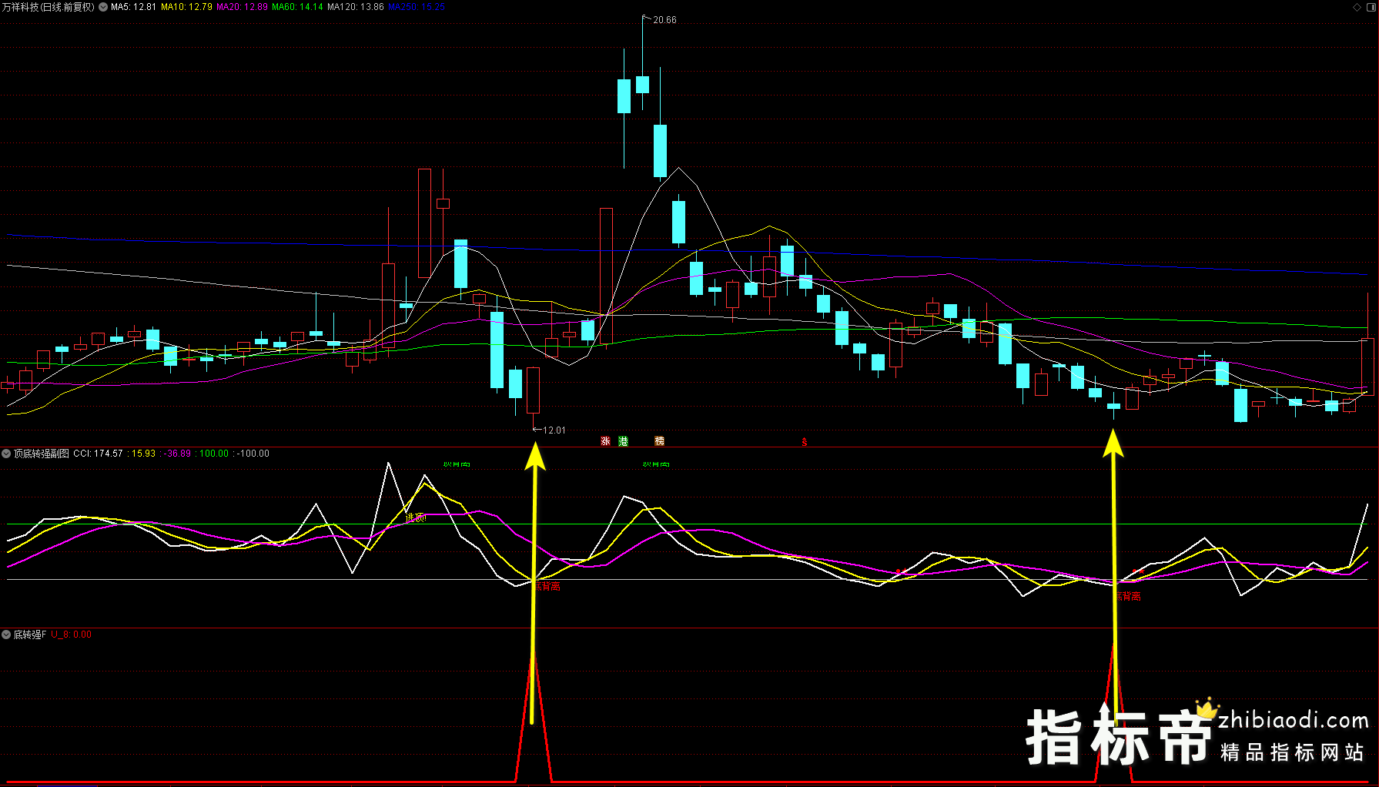The height and width of the screenshot is (787, 1379).
Task: Click the MA5: 12.81 label
Action: pos(133,7)
